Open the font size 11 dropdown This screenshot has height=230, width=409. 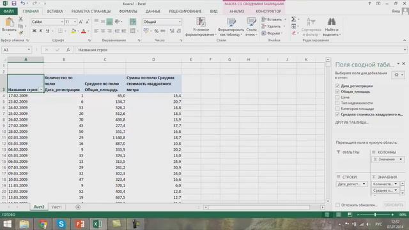[x=75, y=22]
